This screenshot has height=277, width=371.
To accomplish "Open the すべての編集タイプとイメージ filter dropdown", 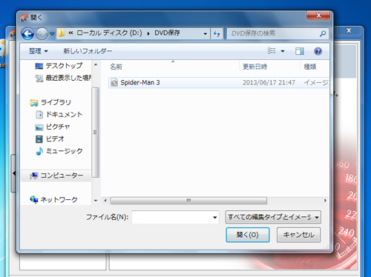I will [273, 217].
